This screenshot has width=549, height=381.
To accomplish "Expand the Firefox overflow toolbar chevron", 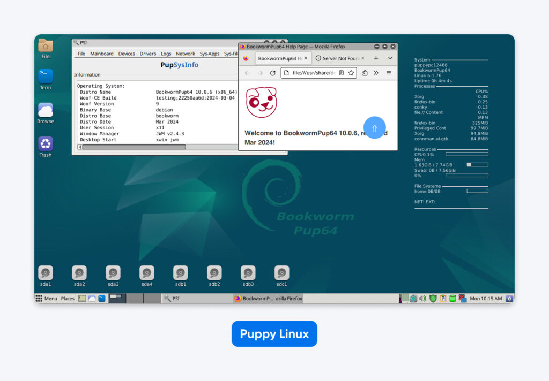I will point(376,73).
